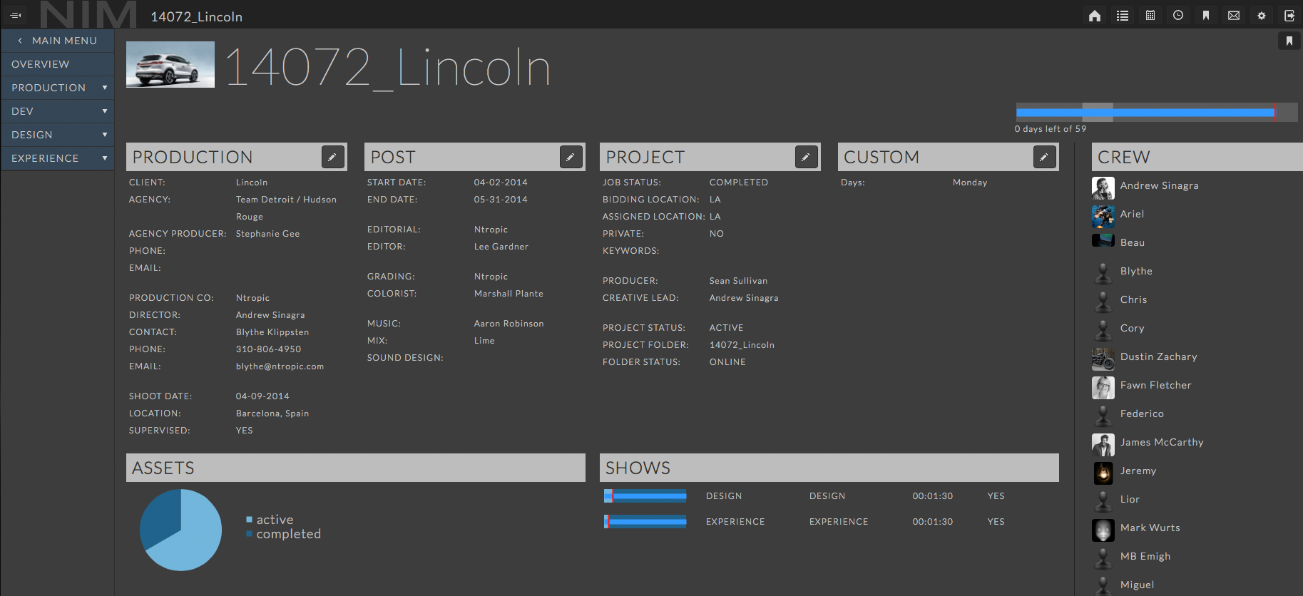Click Andrew Sinagra's crew avatar
The width and height of the screenshot is (1303, 596).
[x=1103, y=188]
